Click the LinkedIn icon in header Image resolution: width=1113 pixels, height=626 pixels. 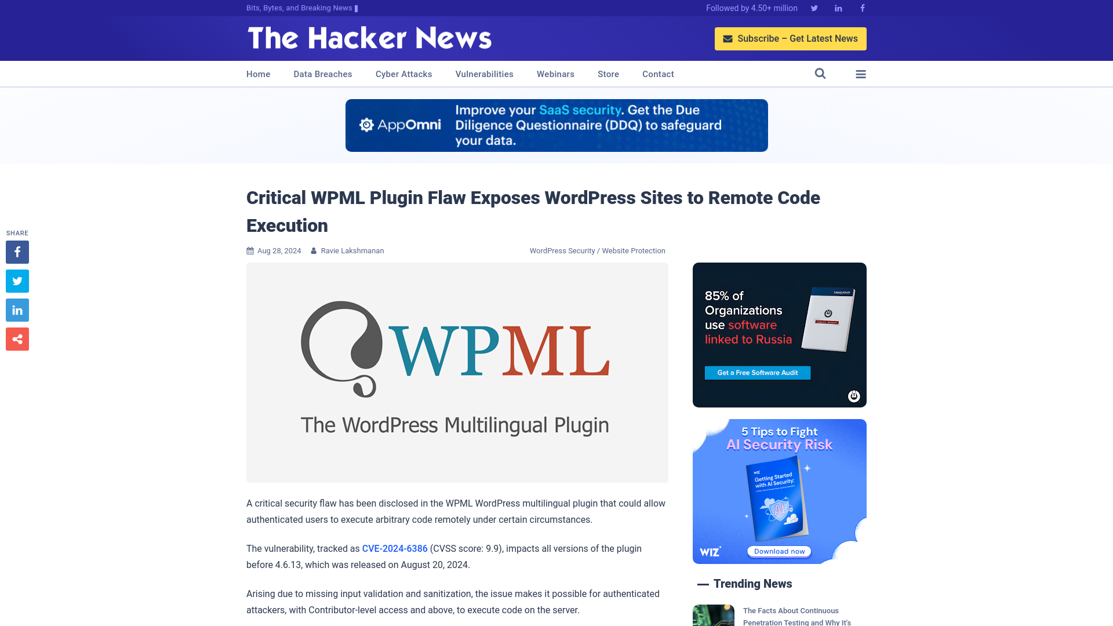[x=838, y=8]
